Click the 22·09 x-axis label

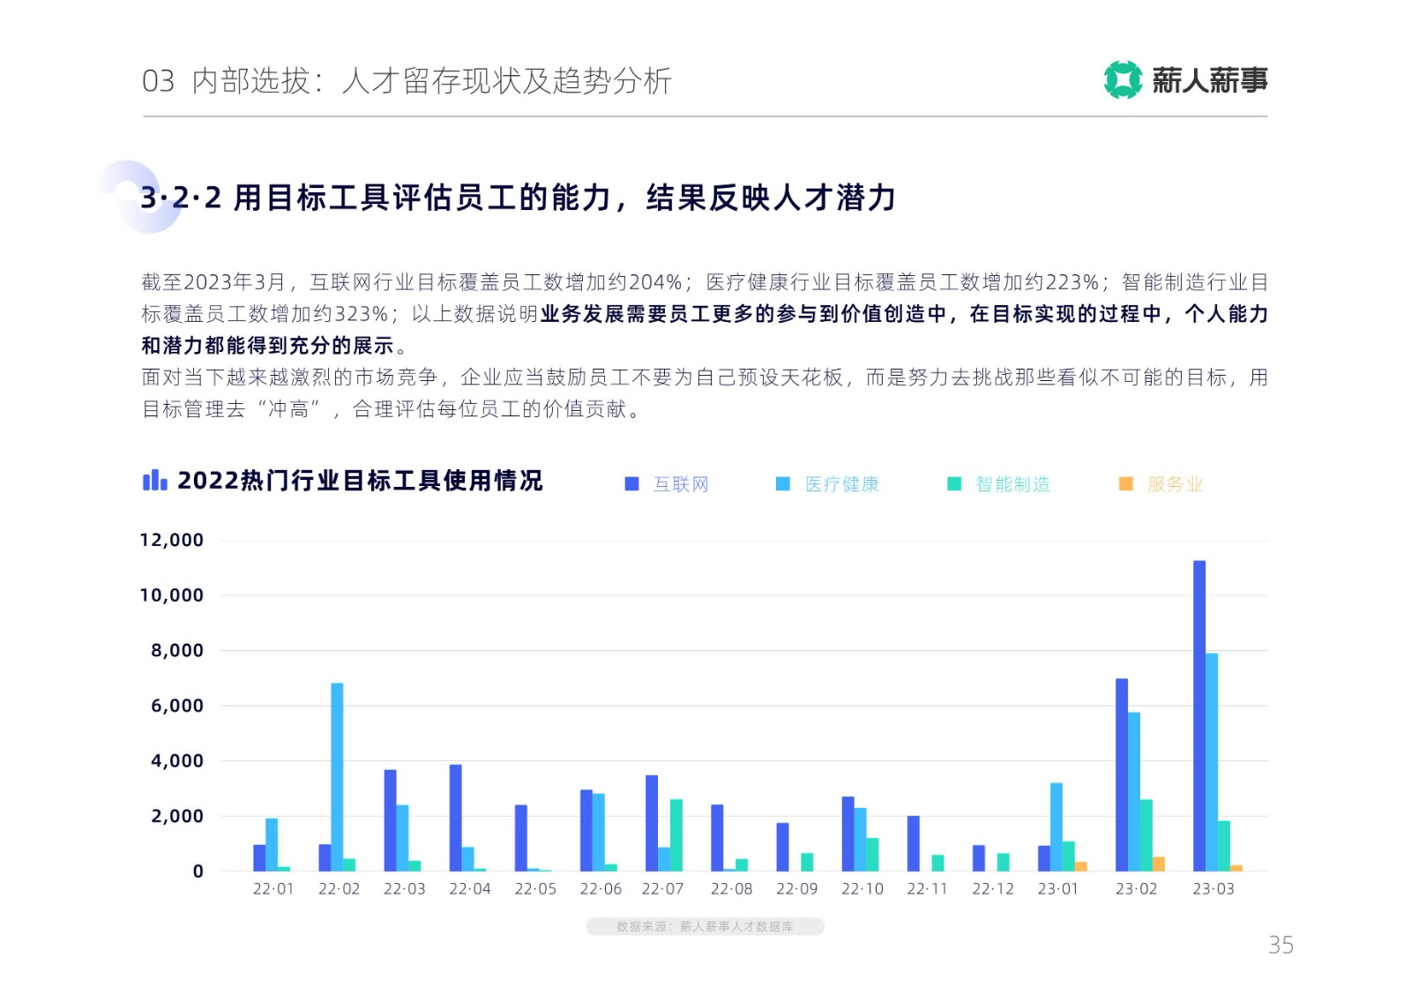tap(796, 889)
